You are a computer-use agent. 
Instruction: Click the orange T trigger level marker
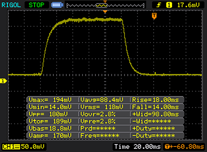pos(154,16)
